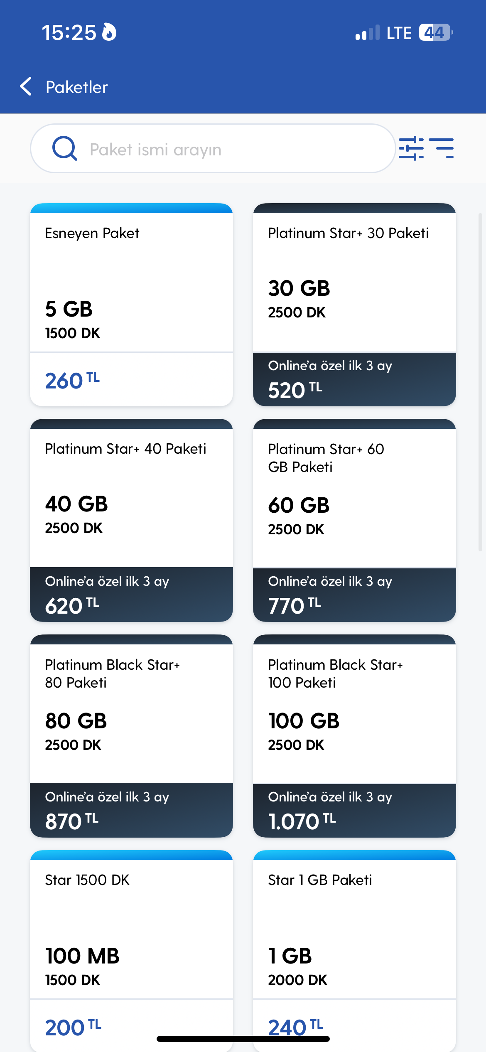Open the Platinum Star+ 30 Paketi card
This screenshot has height=1052, width=486.
pyautogui.click(x=354, y=305)
